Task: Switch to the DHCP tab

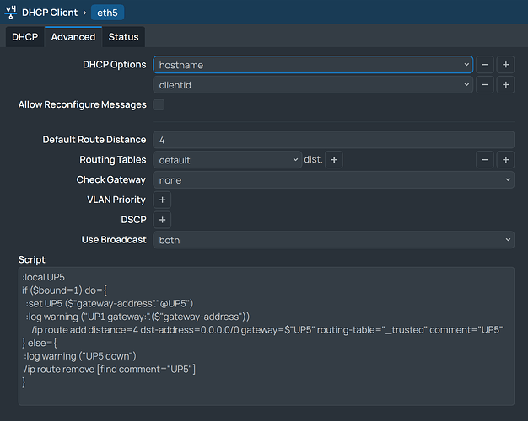Action: pos(24,37)
